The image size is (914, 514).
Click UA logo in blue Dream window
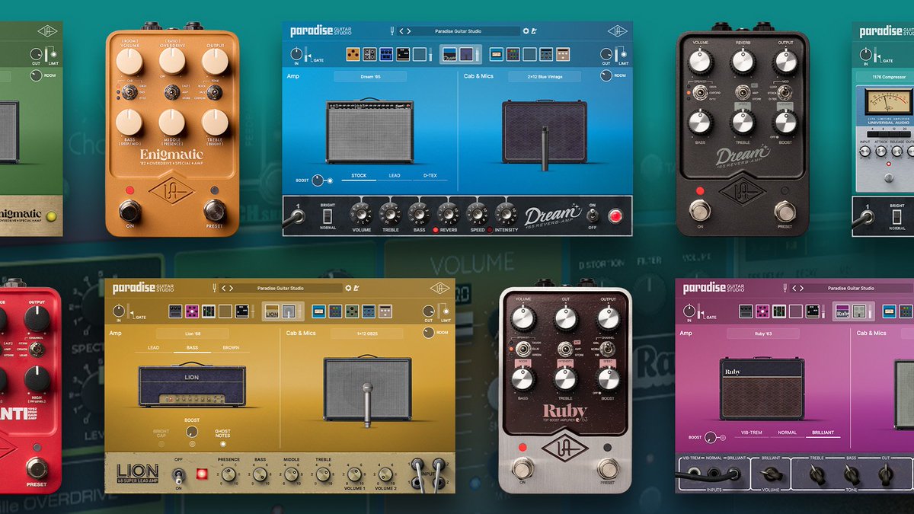[x=617, y=31]
